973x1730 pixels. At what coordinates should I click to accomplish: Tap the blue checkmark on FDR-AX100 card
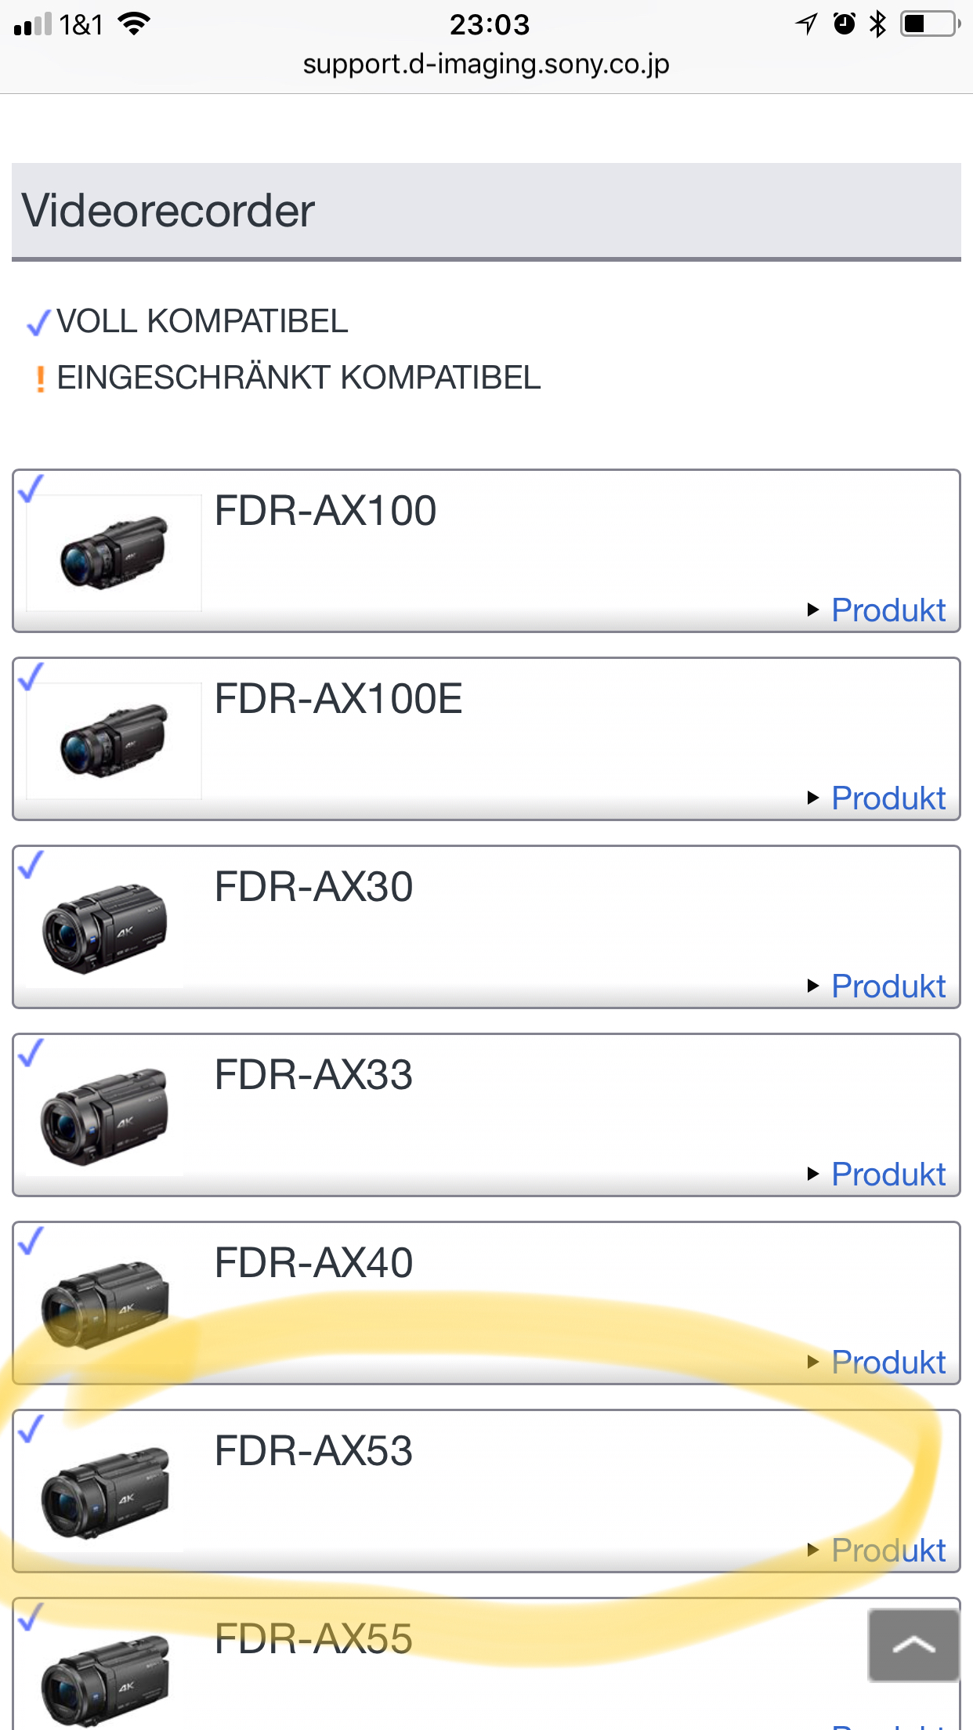31,488
